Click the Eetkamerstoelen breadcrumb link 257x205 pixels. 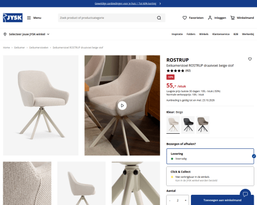click(x=39, y=47)
